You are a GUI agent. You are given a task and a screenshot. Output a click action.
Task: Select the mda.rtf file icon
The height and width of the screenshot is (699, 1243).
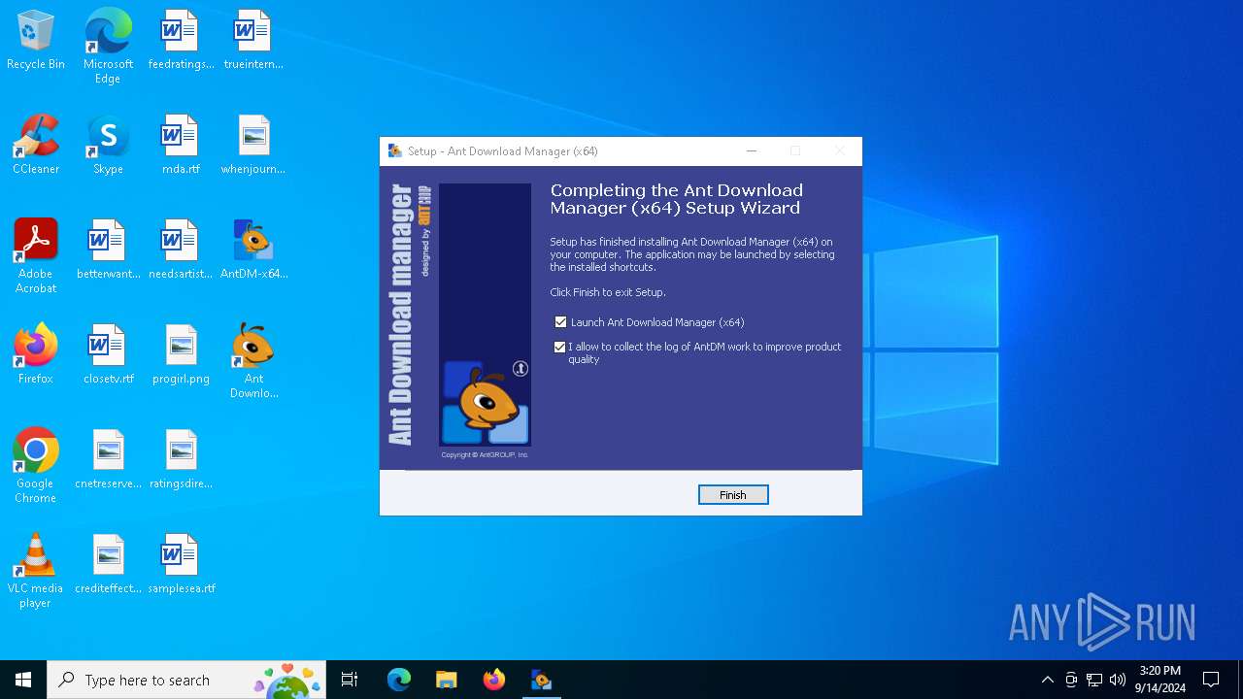coord(181,146)
